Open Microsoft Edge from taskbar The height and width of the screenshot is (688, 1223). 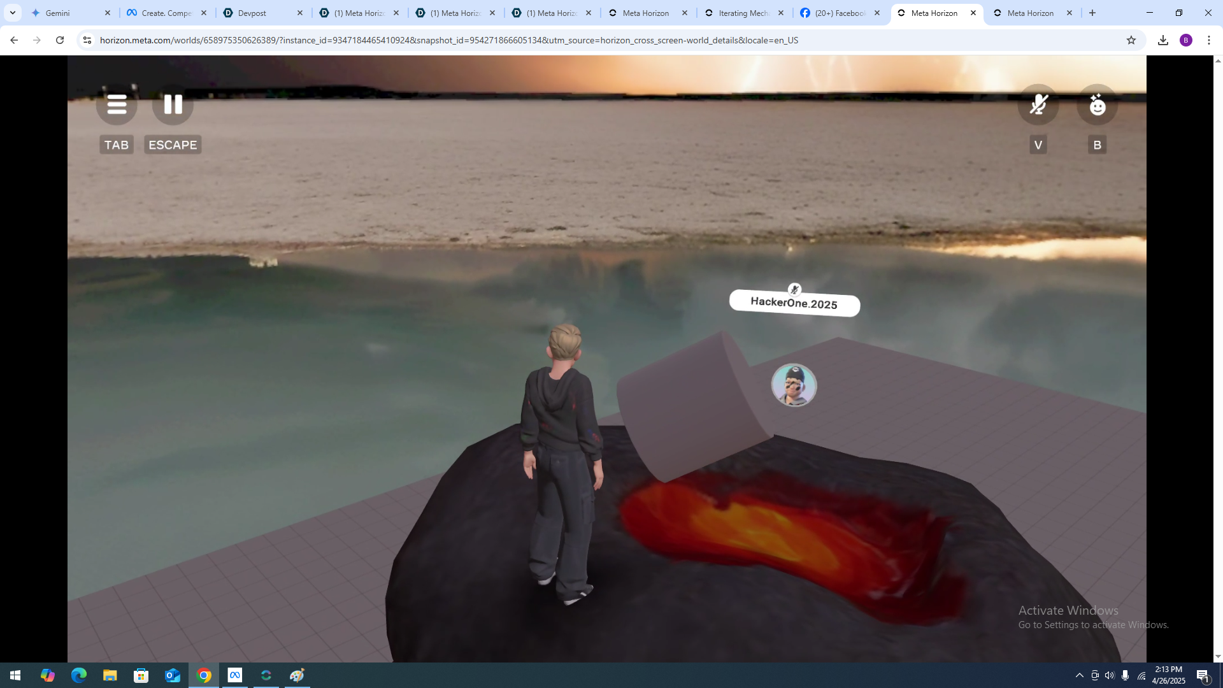click(79, 675)
